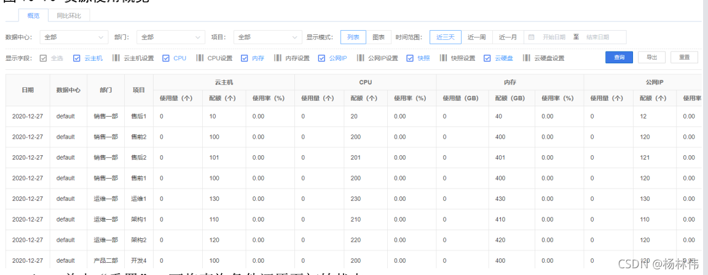The height and width of the screenshot is (275, 708).
Task: Open 快照设置 column settings icon
Action: click(x=443, y=58)
